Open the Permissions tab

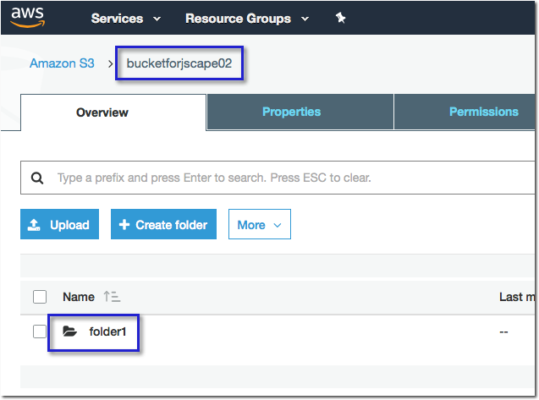[465, 112]
